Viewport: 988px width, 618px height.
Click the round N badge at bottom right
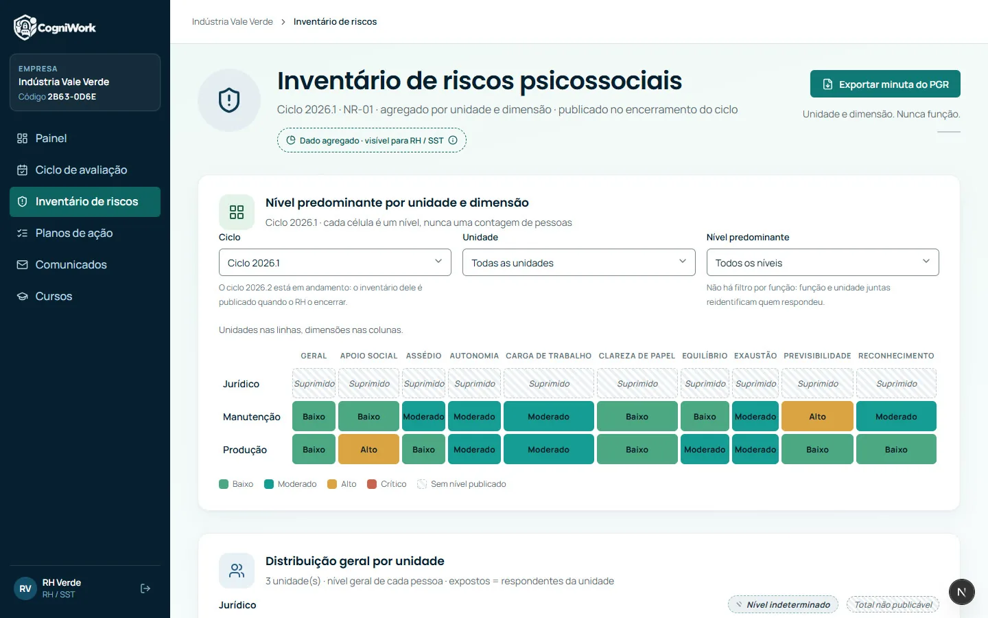click(x=962, y=592)
